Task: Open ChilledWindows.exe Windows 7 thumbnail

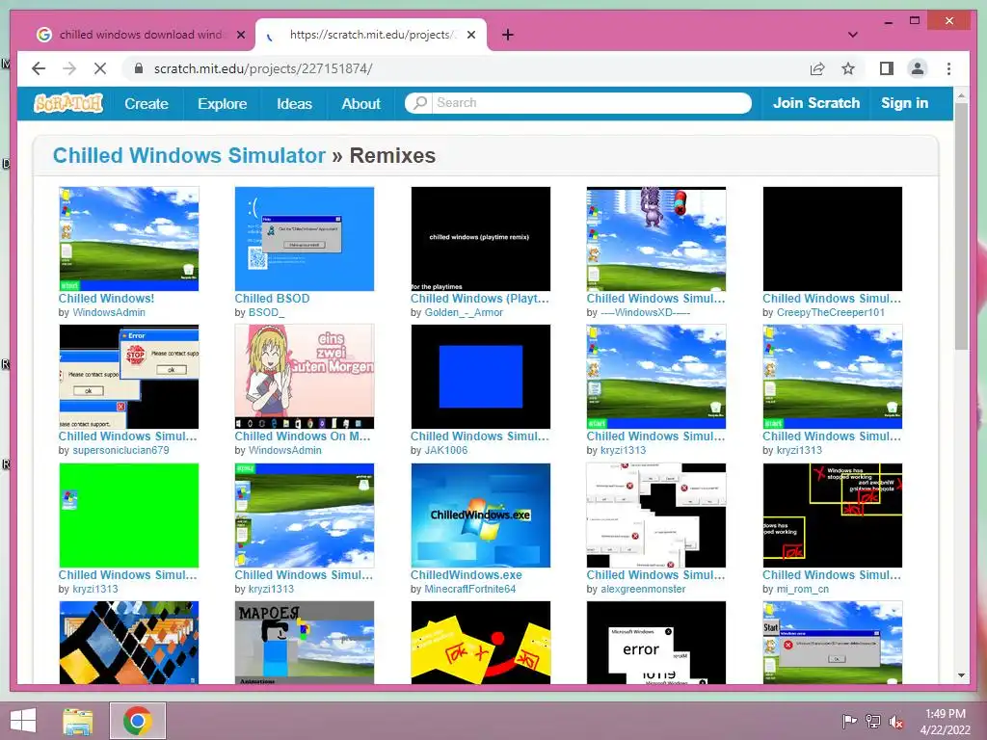Action: coord(480,515)
